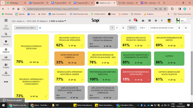Click the search magnifier button

tap(186, 28)
